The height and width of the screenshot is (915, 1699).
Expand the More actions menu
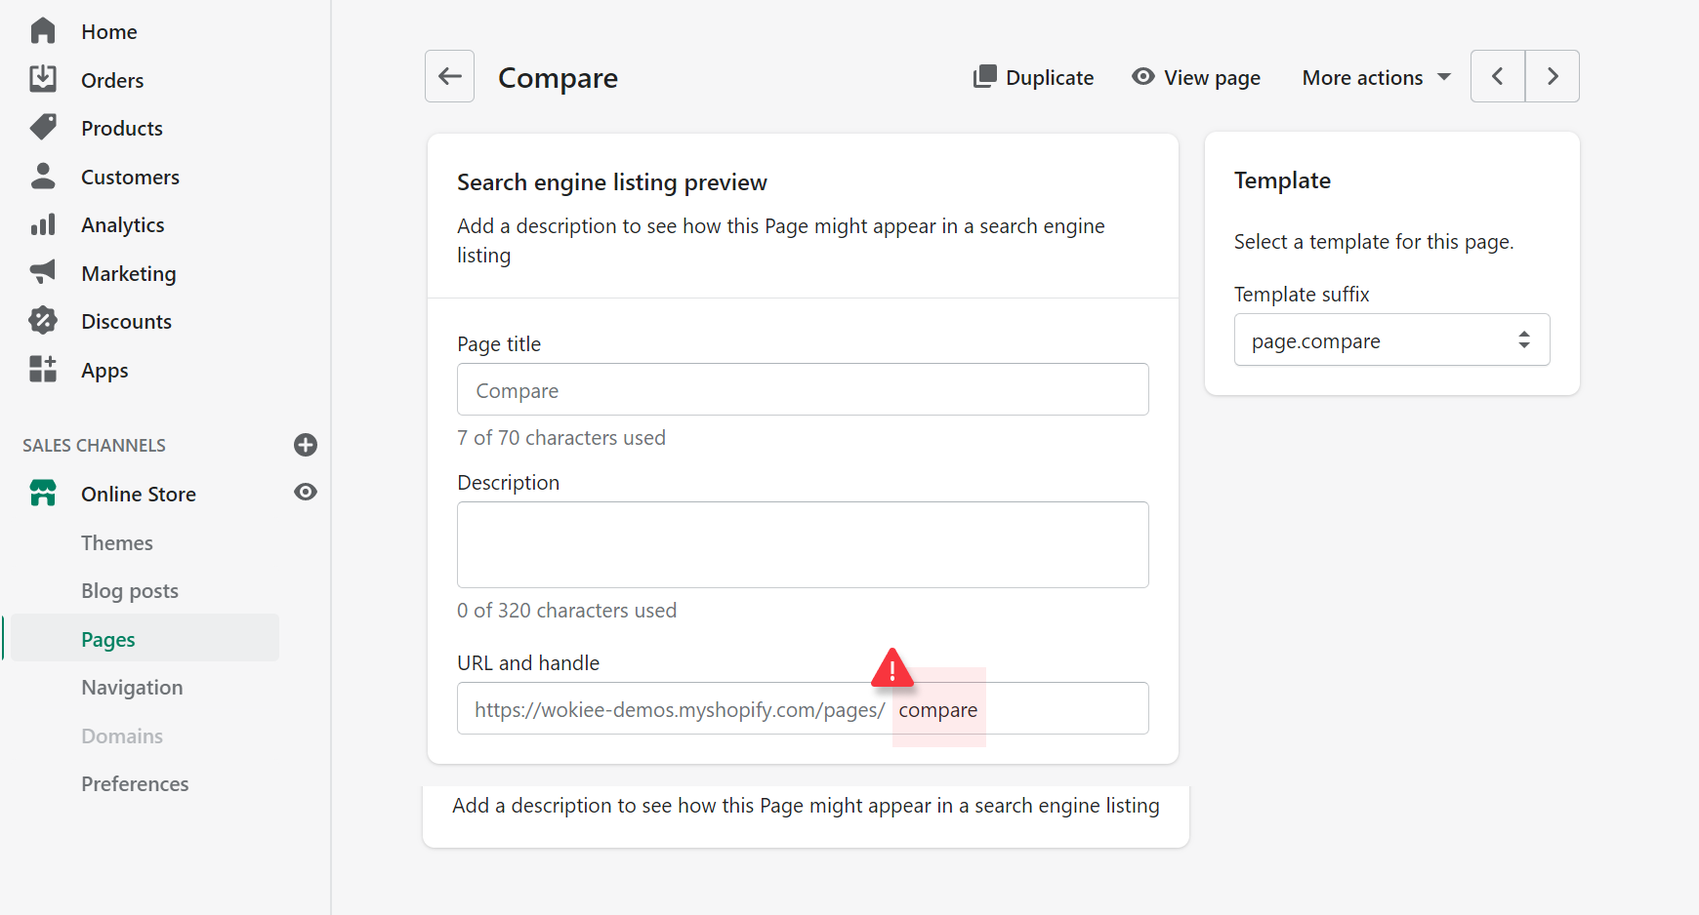[x=1376, y=77]
